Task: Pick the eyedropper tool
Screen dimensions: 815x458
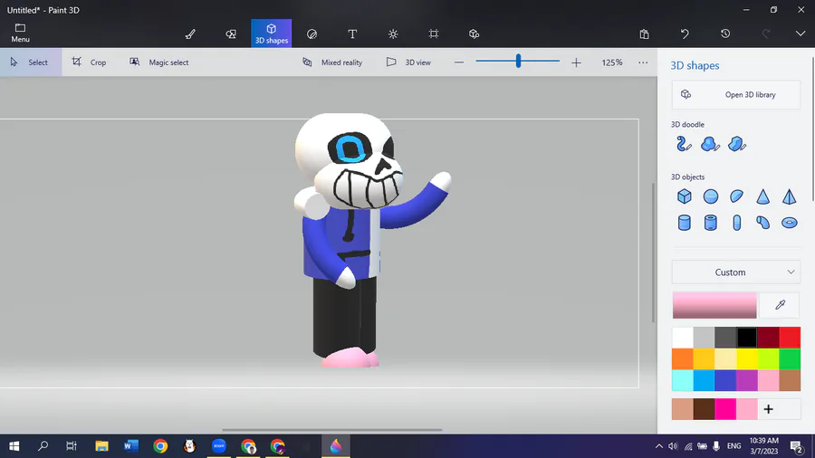Action: tap(780, 305)
